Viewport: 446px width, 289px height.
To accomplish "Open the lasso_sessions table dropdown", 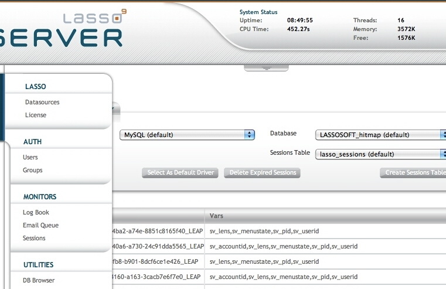I will (380, 154).
